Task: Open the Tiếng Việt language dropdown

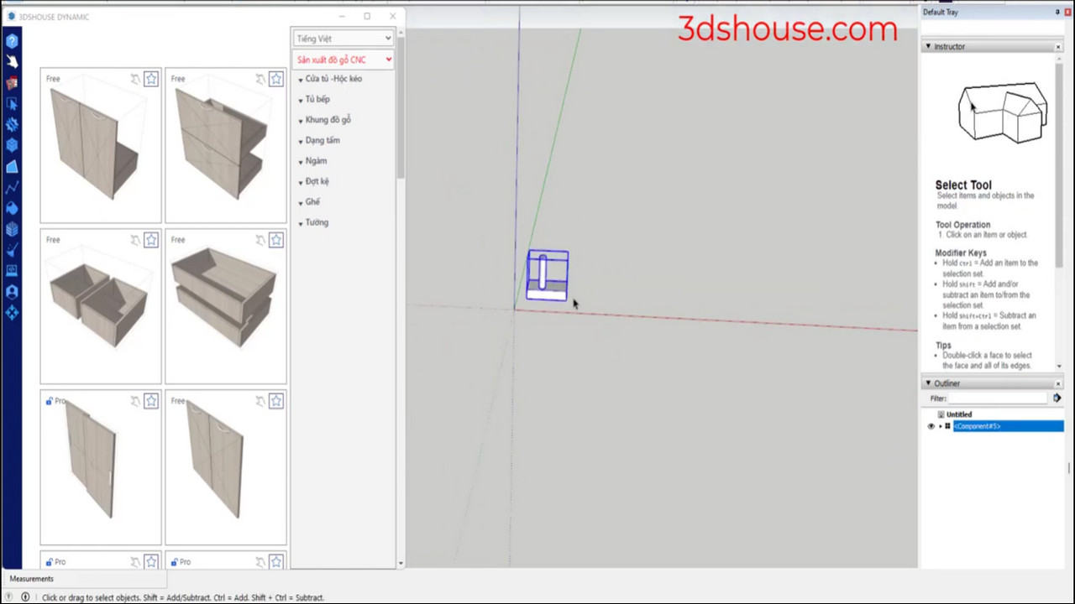Action: (x=343, y=39)
